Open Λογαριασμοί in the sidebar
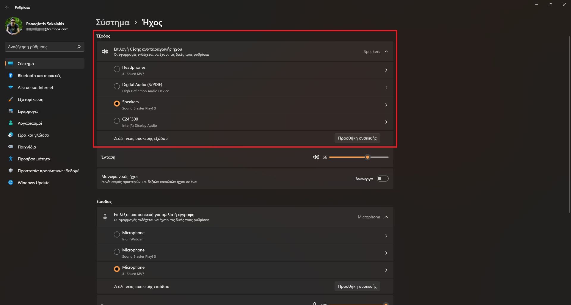The image size is (571, 305). (x=30, y=123)
